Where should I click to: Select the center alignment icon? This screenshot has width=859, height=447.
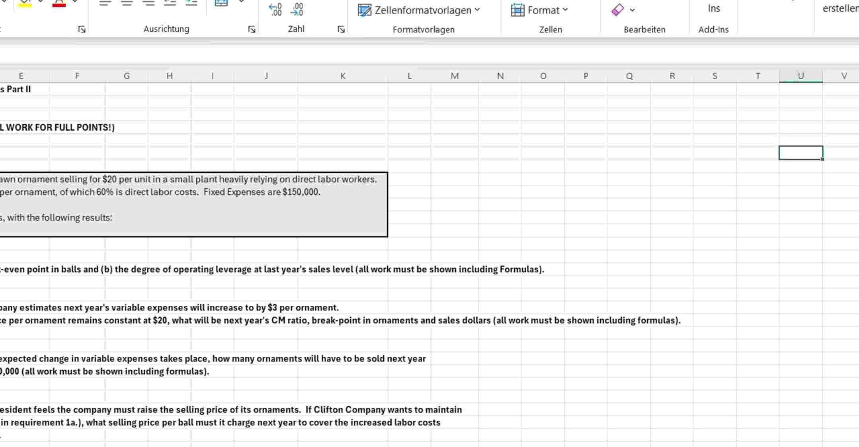pos(127,3)
